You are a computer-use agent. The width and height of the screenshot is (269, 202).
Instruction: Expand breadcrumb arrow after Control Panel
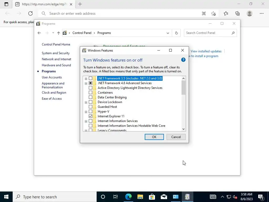[x=94, y=33]
